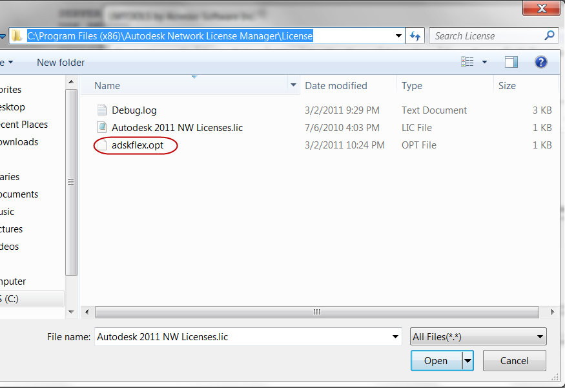
Task: Close the dialog with the X button
Action: pyautogui.click(x=542, y=8)
